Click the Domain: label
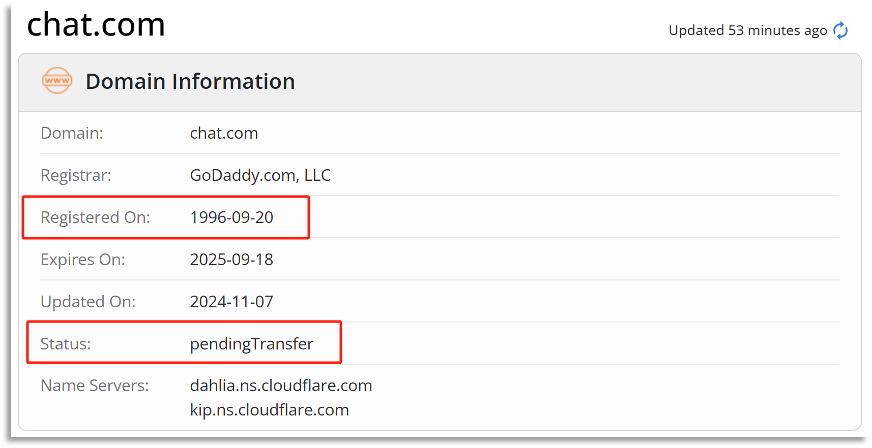 [x=72, y=133]
